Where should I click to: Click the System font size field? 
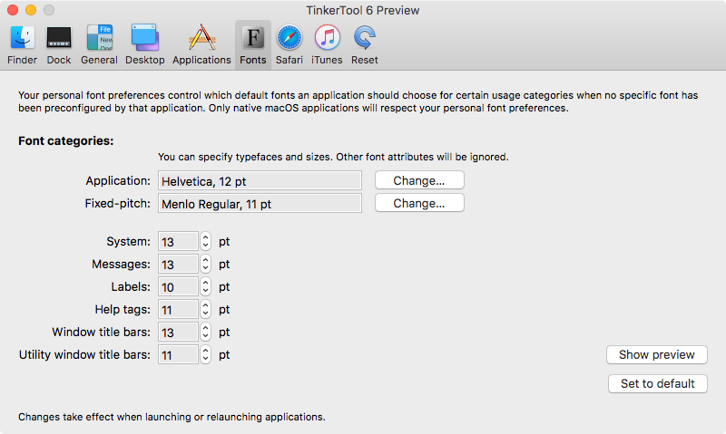tap(178, 241)
